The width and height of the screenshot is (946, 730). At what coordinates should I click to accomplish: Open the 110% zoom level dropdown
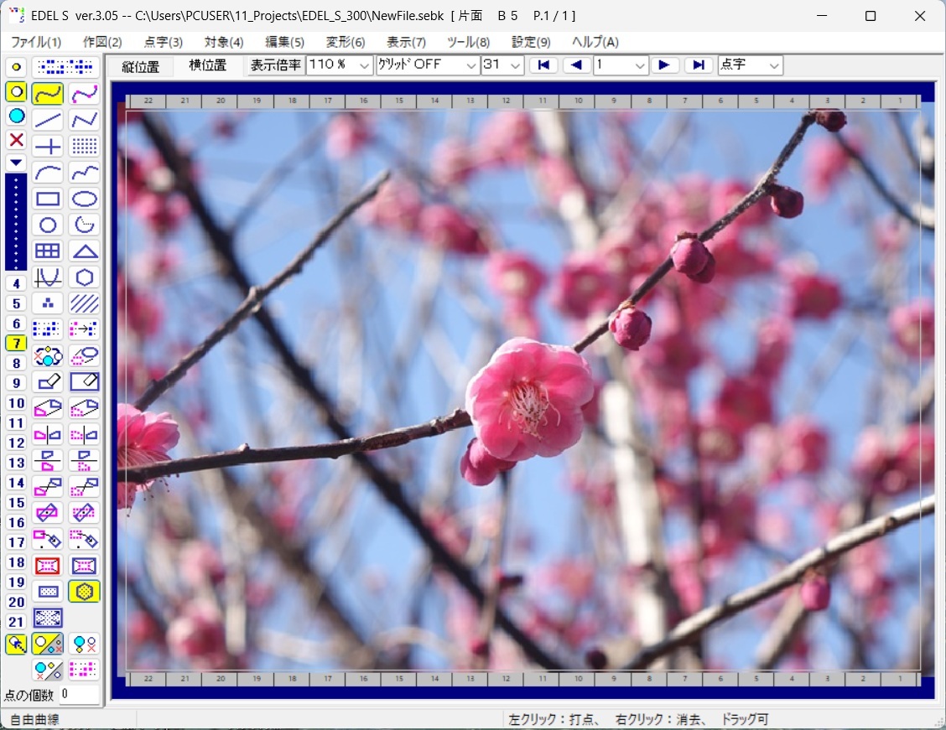pyautogui.click(x=339, y=65)
